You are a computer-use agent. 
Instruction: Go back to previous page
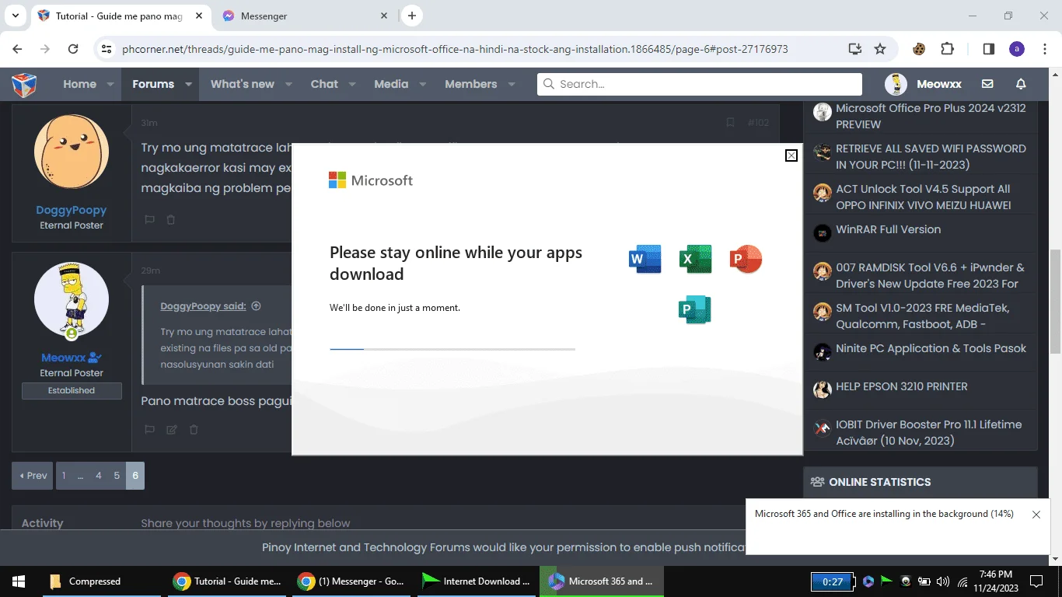coord(17,49)
